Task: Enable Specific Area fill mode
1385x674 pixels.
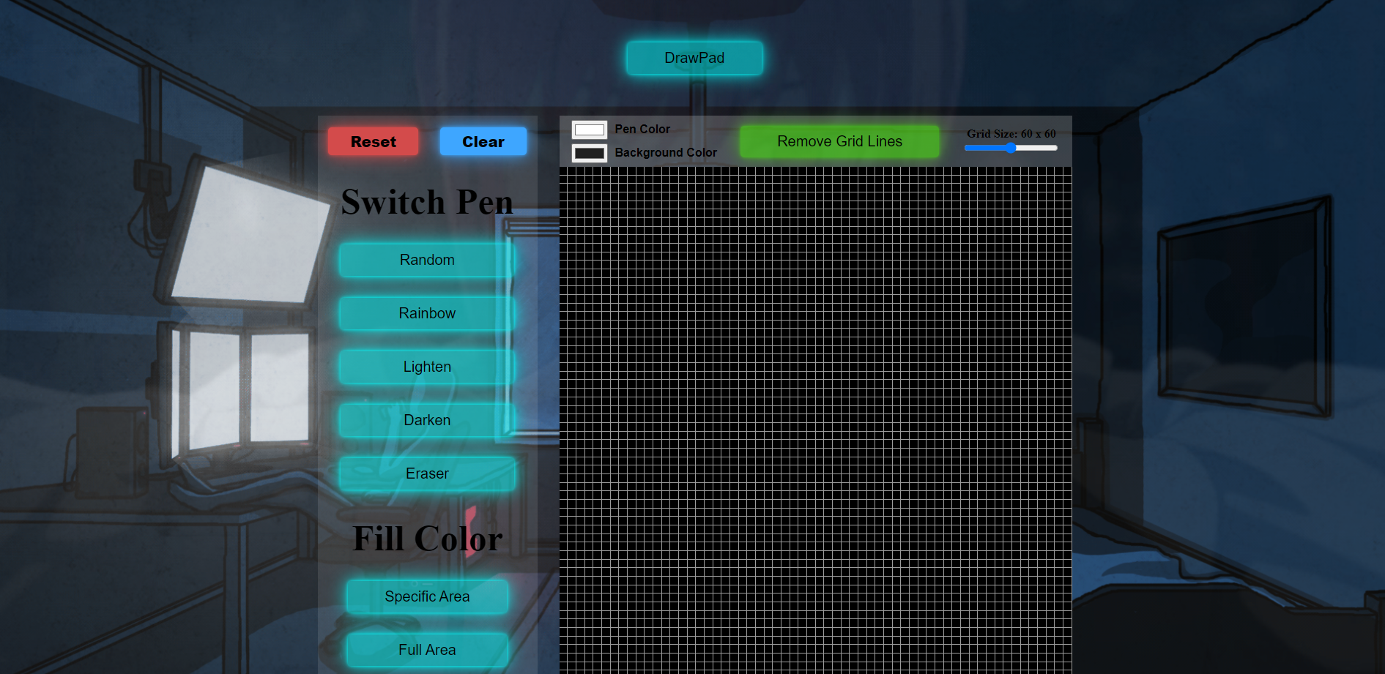Action: point(427,596)
